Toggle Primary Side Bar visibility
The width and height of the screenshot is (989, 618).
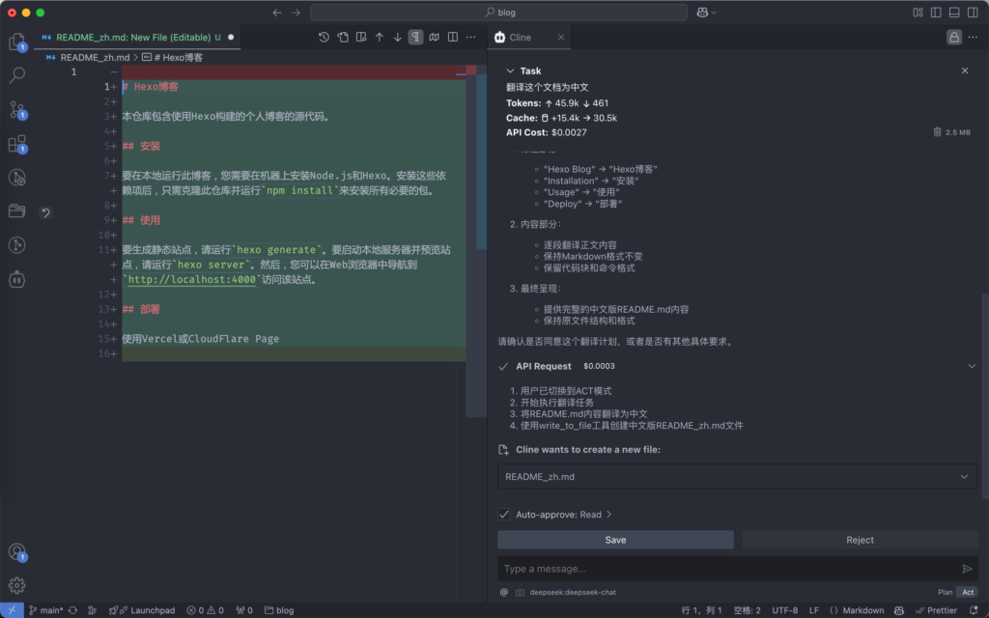click(x=936, y=13)
